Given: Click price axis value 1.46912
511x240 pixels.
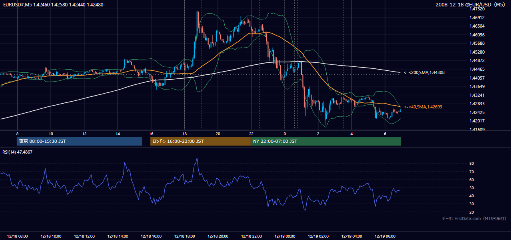Looking at the screenshot, I should [477, 18].
